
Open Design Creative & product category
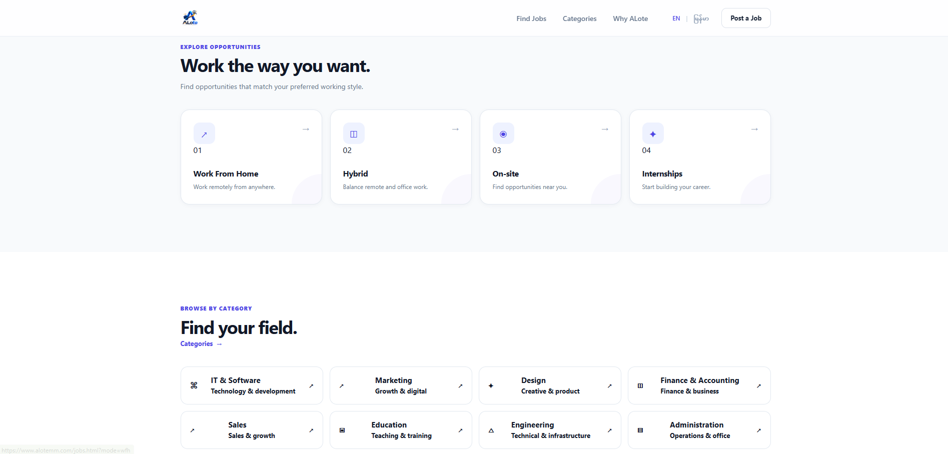[550, 385]
